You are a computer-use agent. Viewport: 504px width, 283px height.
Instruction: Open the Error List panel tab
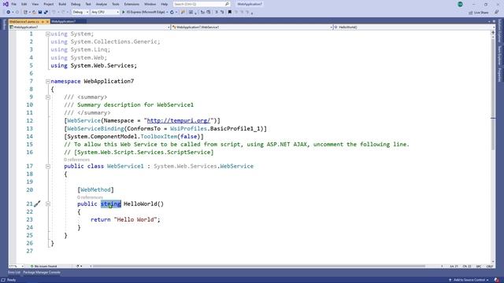pos(14,273)
